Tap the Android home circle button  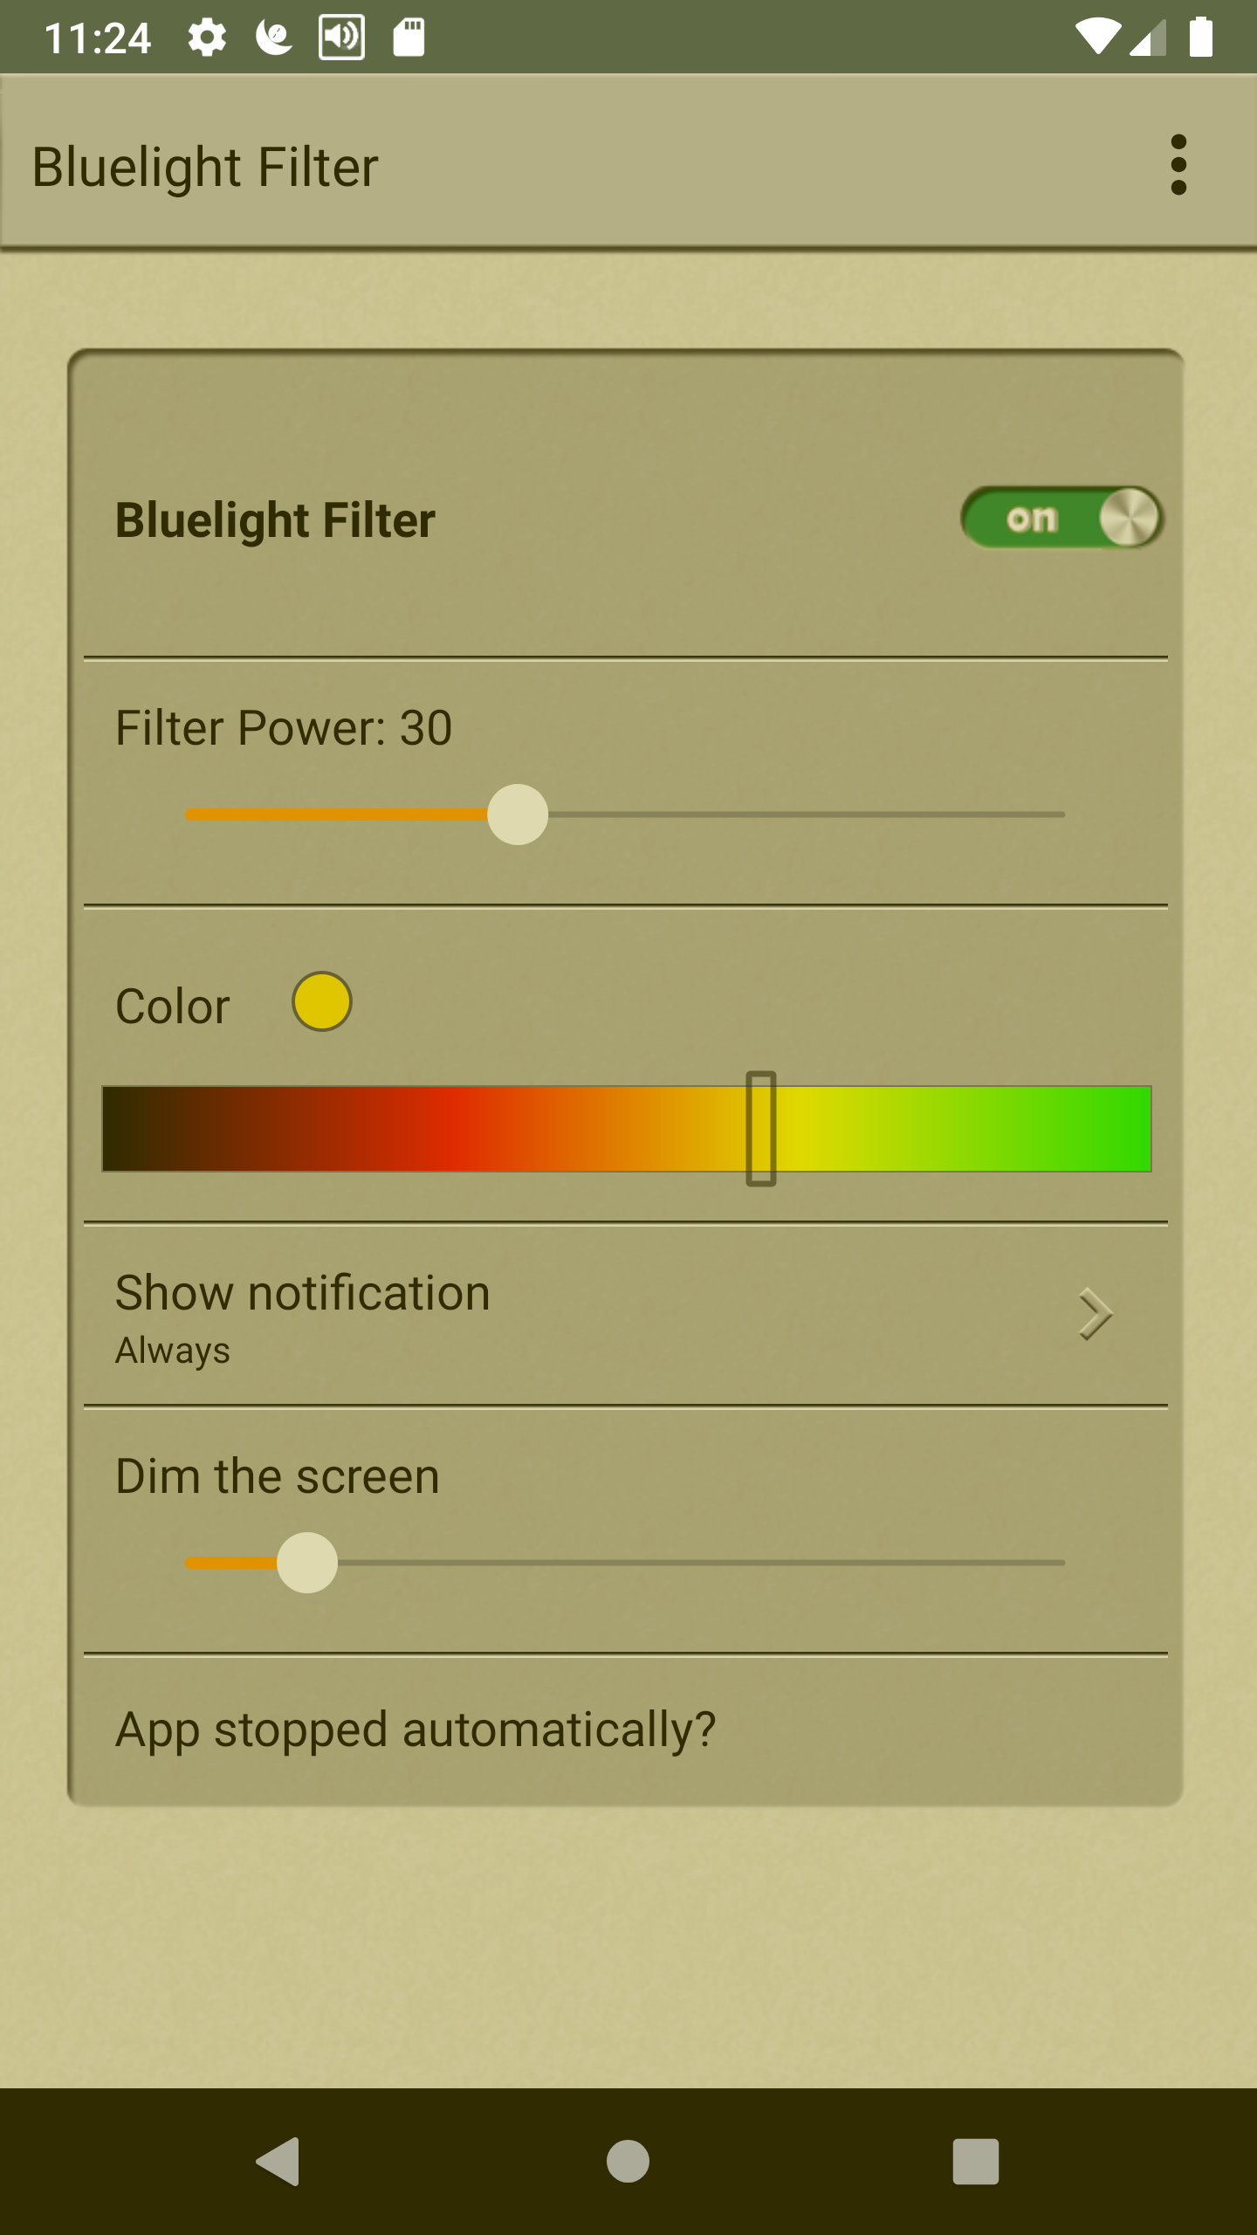[x=628, y=2161]
